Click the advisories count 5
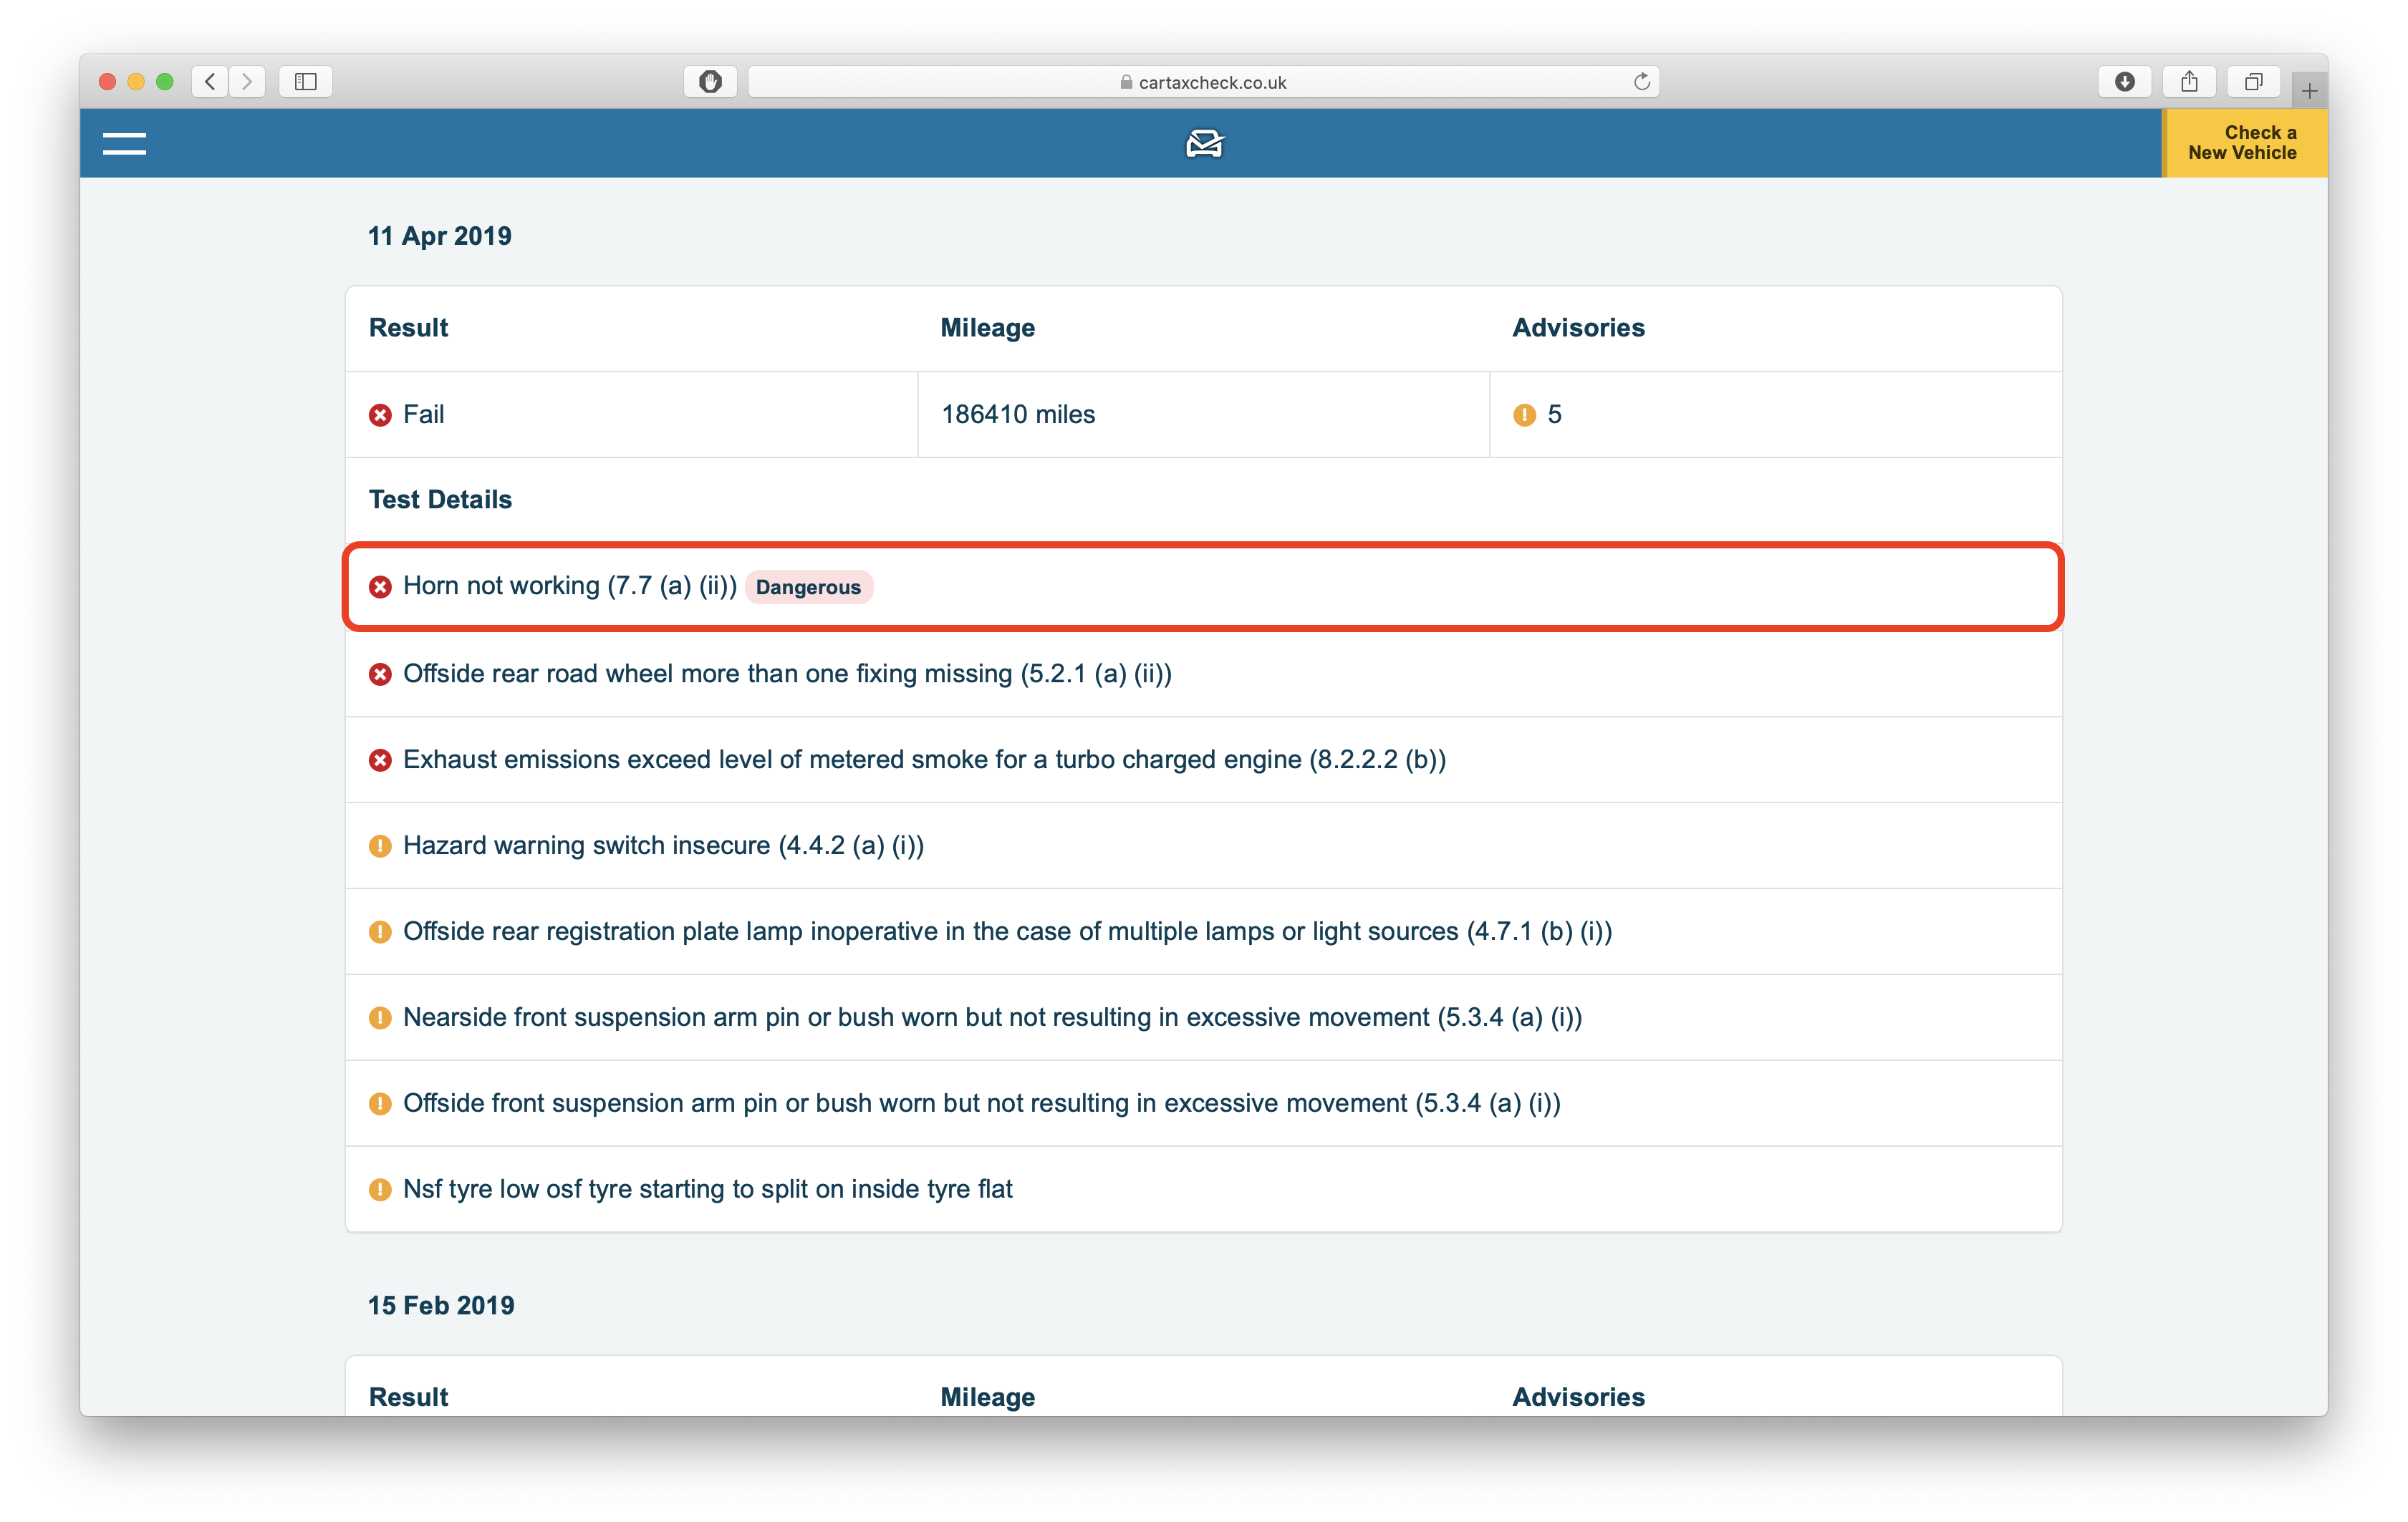 (1554, 415)
